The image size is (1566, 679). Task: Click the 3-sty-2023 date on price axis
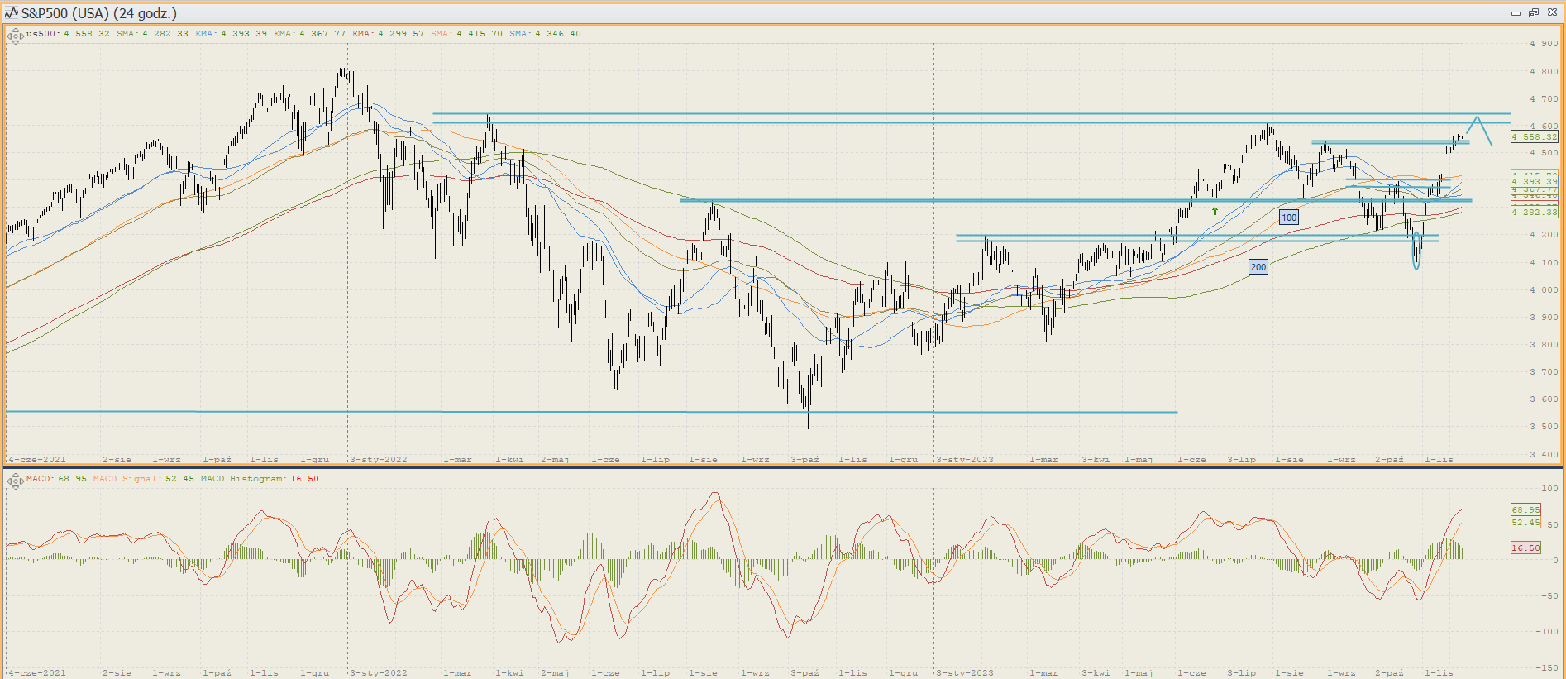[965, 459]
